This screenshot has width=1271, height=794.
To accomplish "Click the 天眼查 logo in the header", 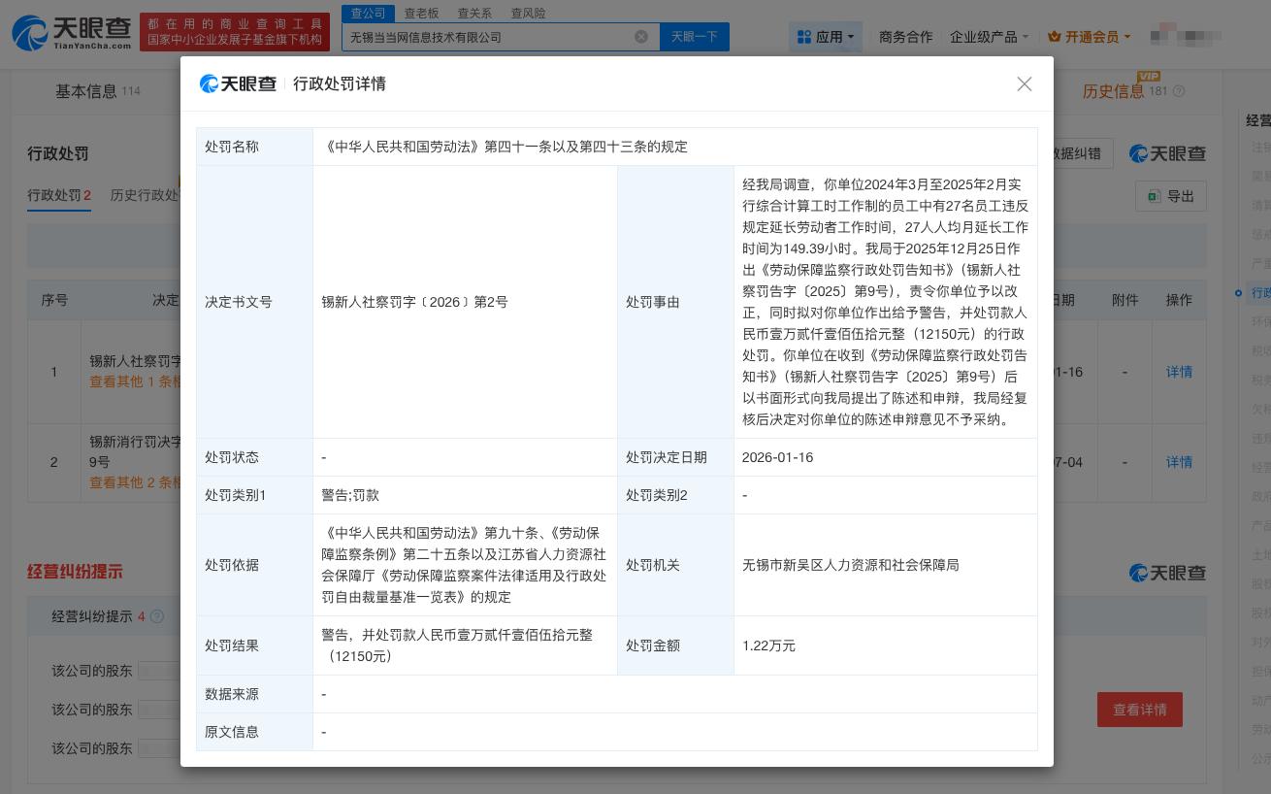I will coord(72,33).
